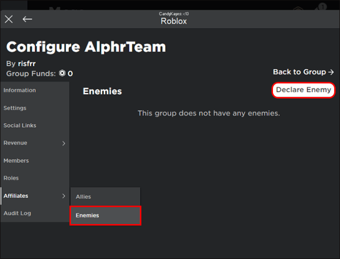Click the Robux icon next to Group Funds
340x259 pixels.
(x=62, y=73)
